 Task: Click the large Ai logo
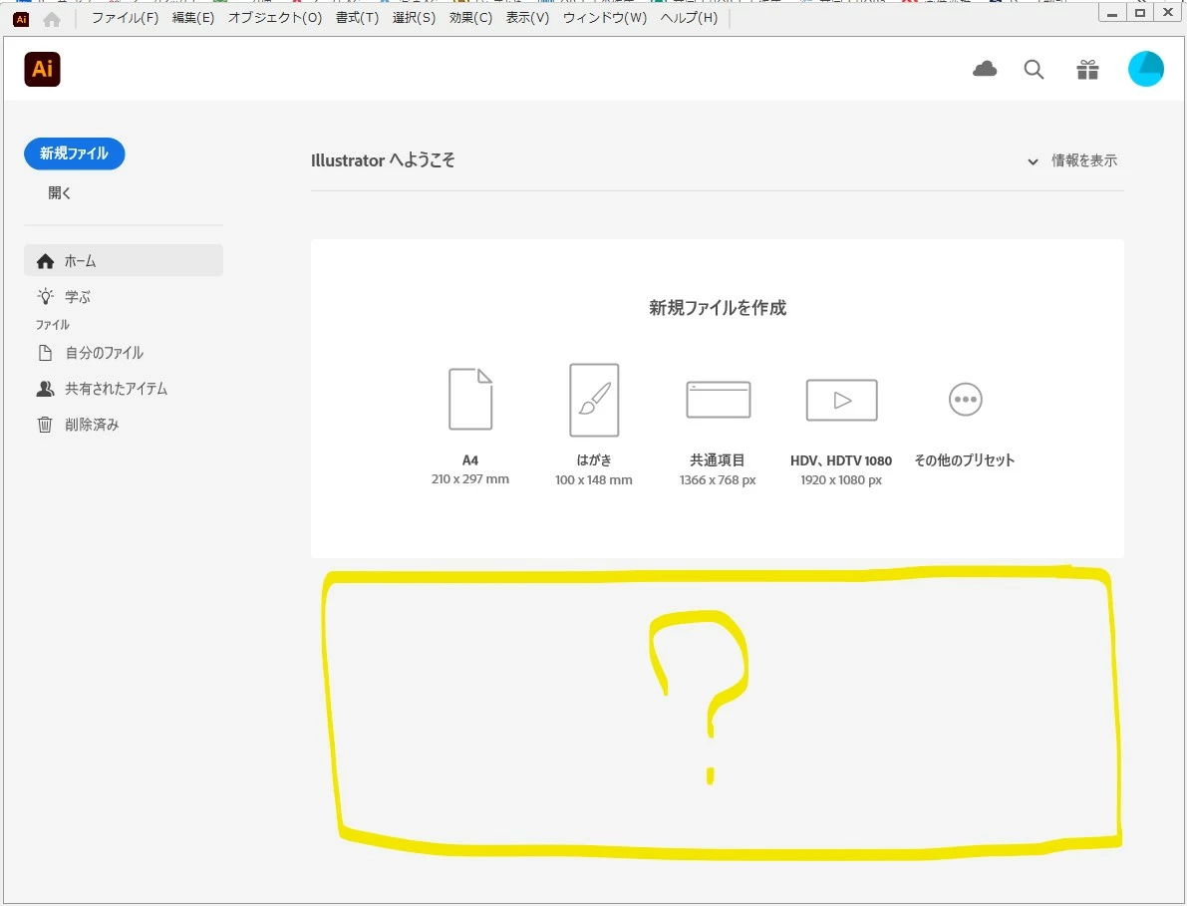tap(43, 69)
